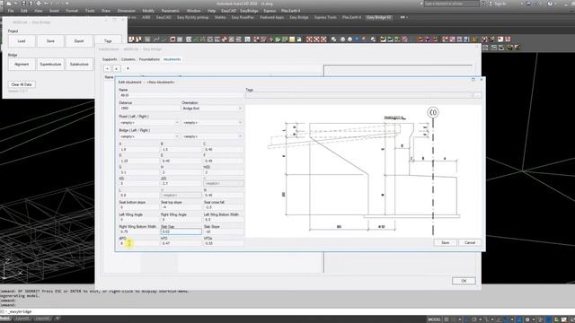Click the C dimension field
This screenshot has height=323, width=575.
point(224,150)
